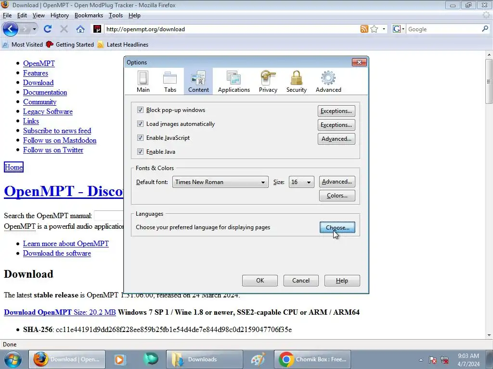The width and height of the screenshot is (493, 369).
Task: Open Learn more about OpenMPT link
Action: coord(65,244)
